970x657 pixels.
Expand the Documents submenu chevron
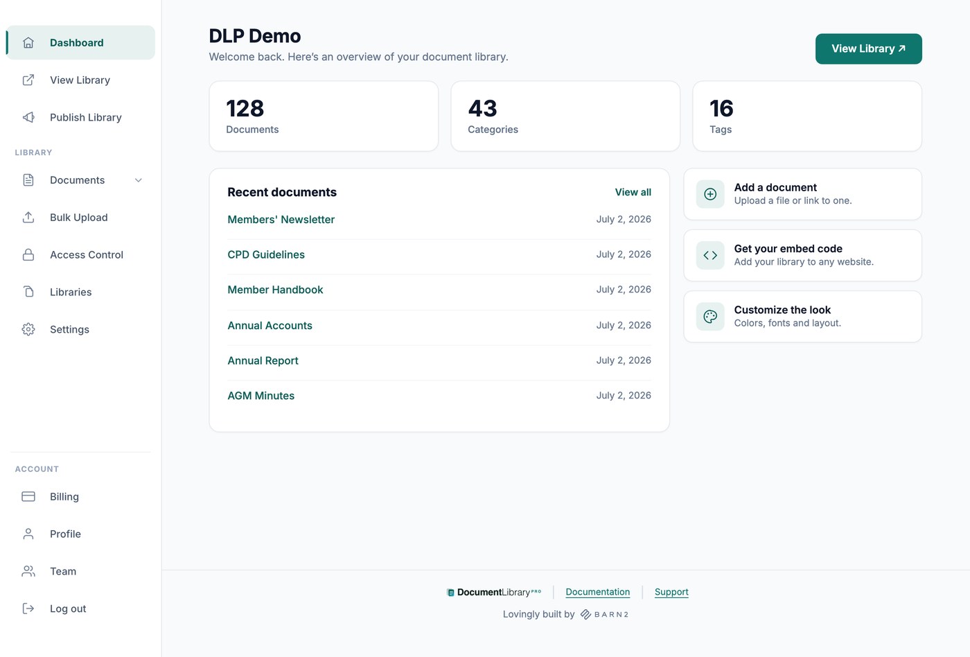pos(139,180)
